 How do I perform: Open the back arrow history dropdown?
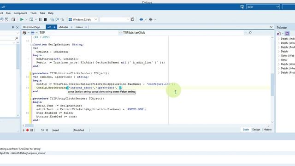[146, 19]
